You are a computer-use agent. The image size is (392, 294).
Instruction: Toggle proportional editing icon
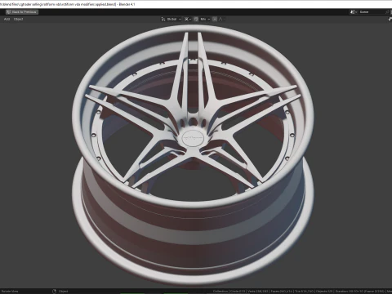pos(215,19)
